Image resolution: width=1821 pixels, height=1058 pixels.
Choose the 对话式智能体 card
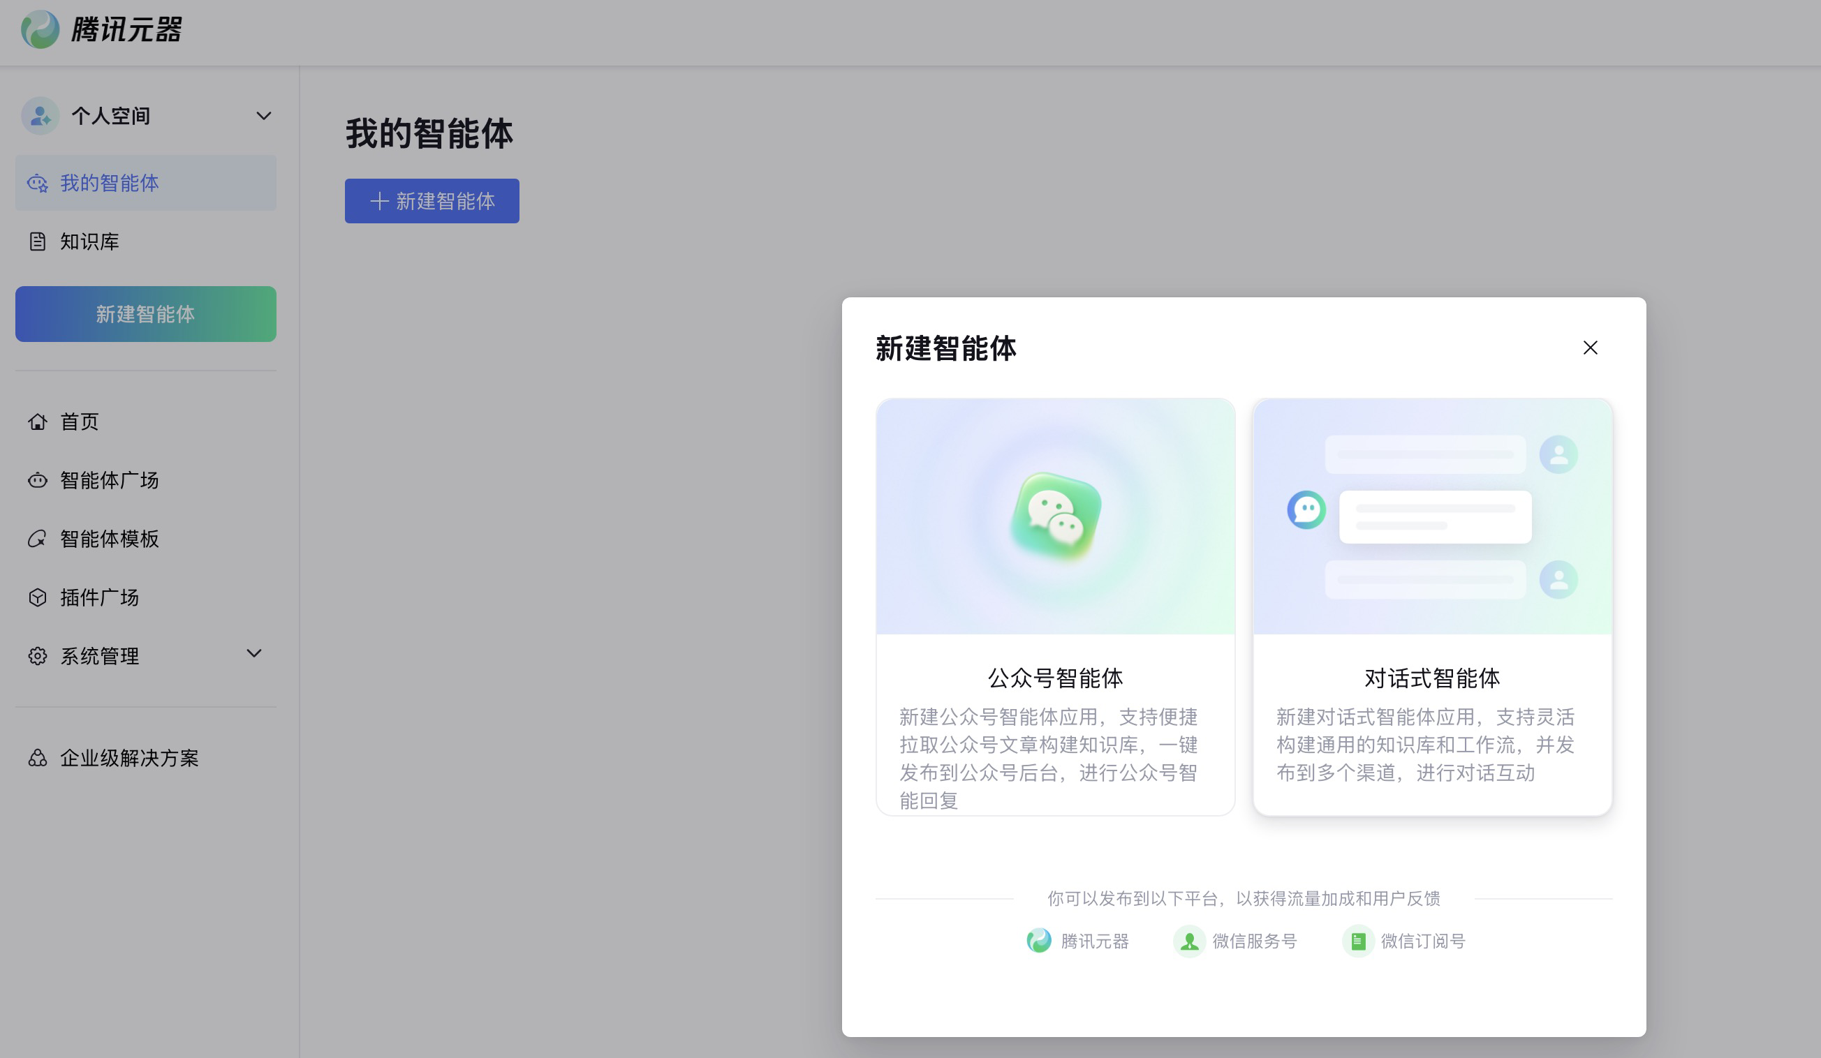(x=1431, y=606)
